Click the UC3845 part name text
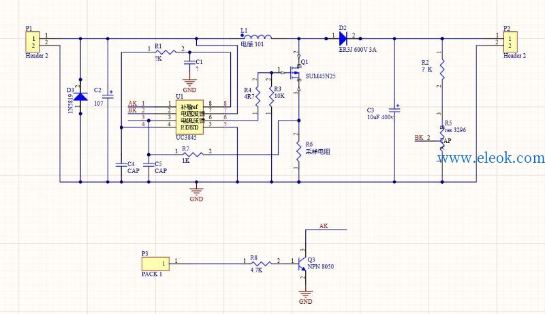Viewport: 545px width, 314px height. 186,138
